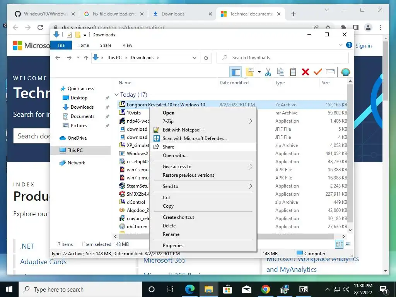396x297 pixels.
Task: Collapse the Today (17) group
Action: click(x=116, y=95)
